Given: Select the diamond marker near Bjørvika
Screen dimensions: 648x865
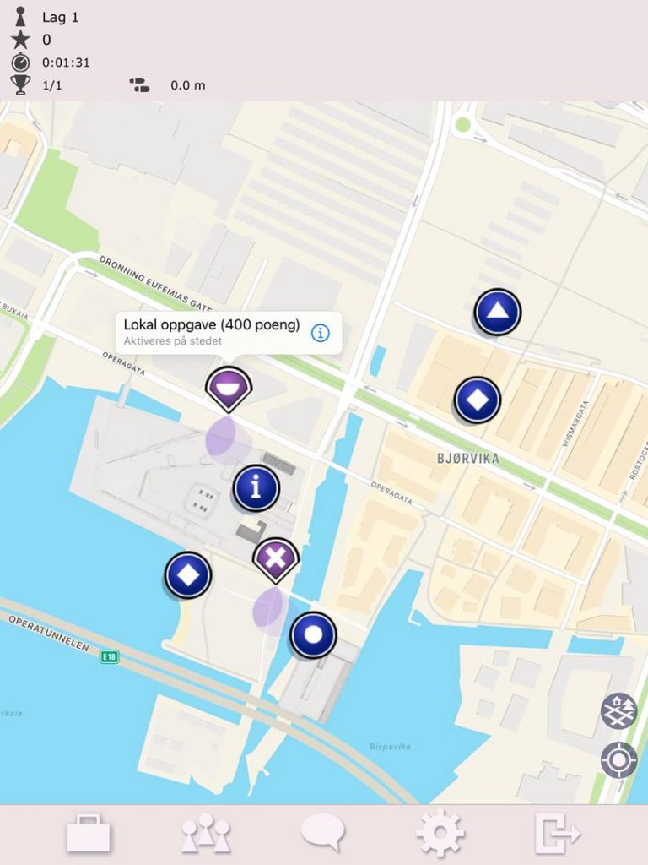Looking at the screenshot, I should pyautogui.click(x=478, y=400).
